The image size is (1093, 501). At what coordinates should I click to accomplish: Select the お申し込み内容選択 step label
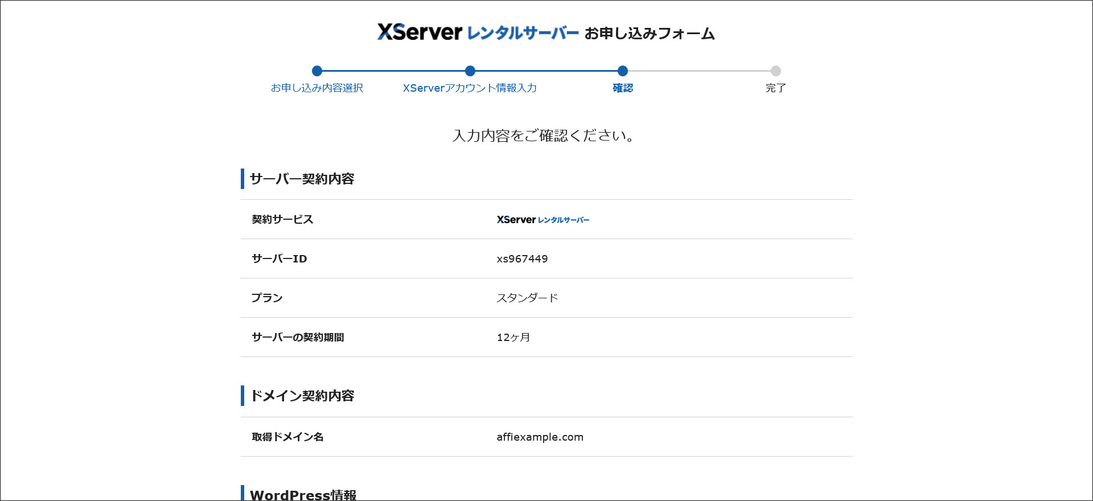coord(317,88)
